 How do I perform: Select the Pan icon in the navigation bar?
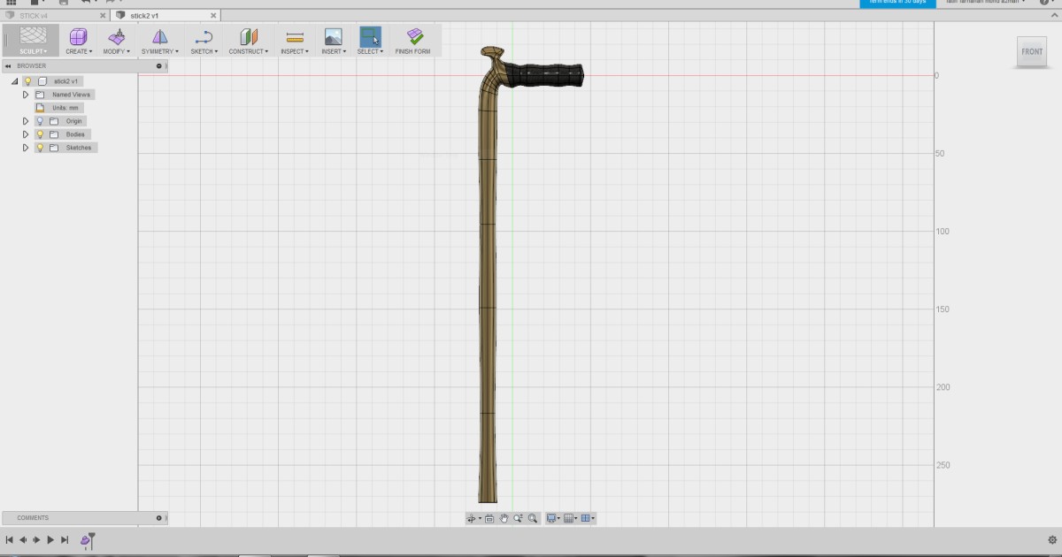[x=505, y=518]
